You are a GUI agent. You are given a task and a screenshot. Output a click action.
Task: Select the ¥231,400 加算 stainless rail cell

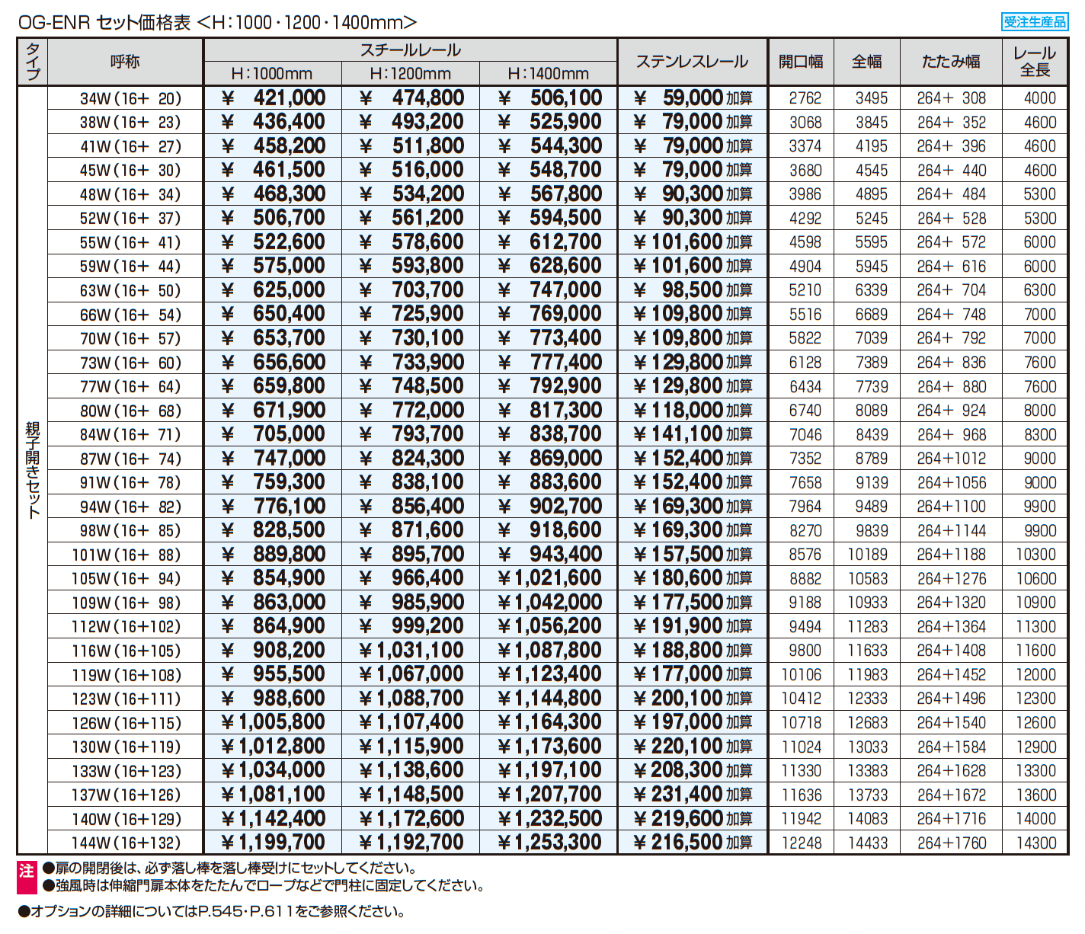[x=692, y=795]
